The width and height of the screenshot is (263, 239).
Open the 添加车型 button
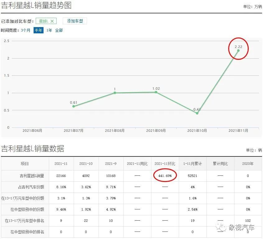75,21
